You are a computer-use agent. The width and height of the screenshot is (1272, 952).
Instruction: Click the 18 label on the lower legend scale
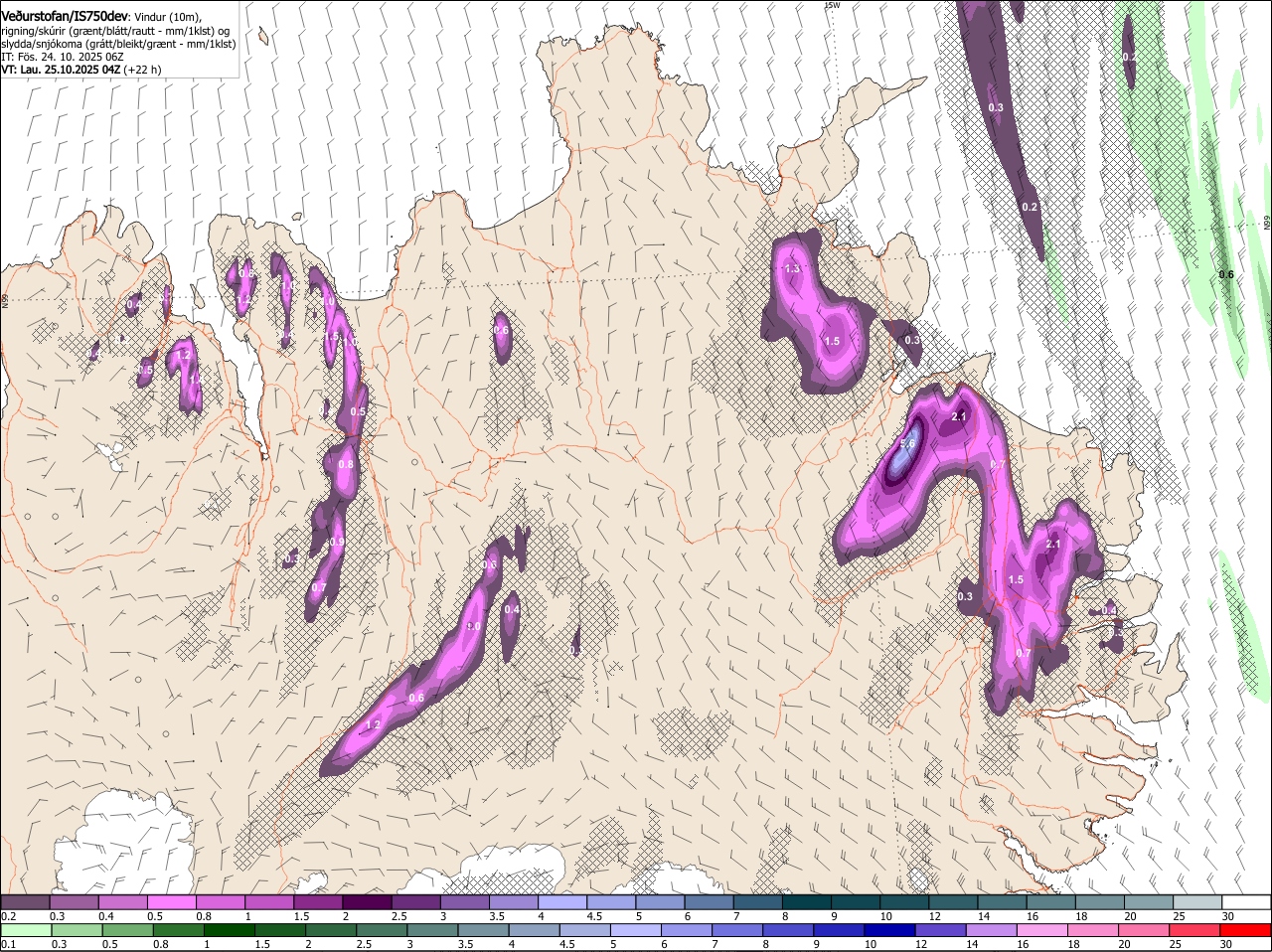[x=1074, y=944]
